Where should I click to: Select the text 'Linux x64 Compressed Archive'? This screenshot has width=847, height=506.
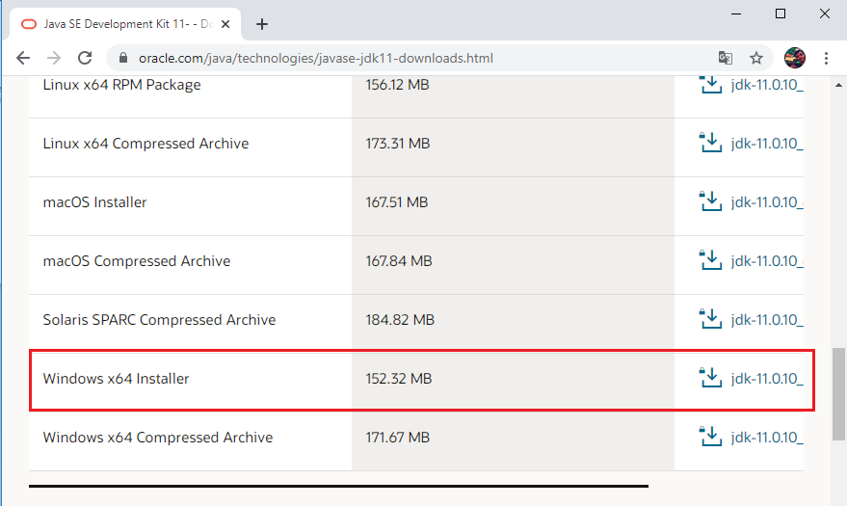coord(146,144)
